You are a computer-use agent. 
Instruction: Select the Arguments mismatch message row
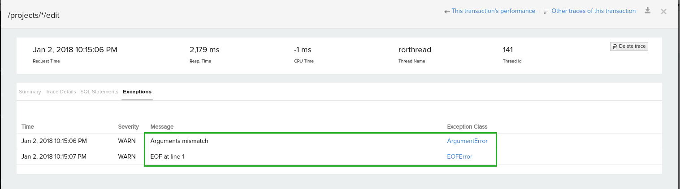[x=179, y=141]
